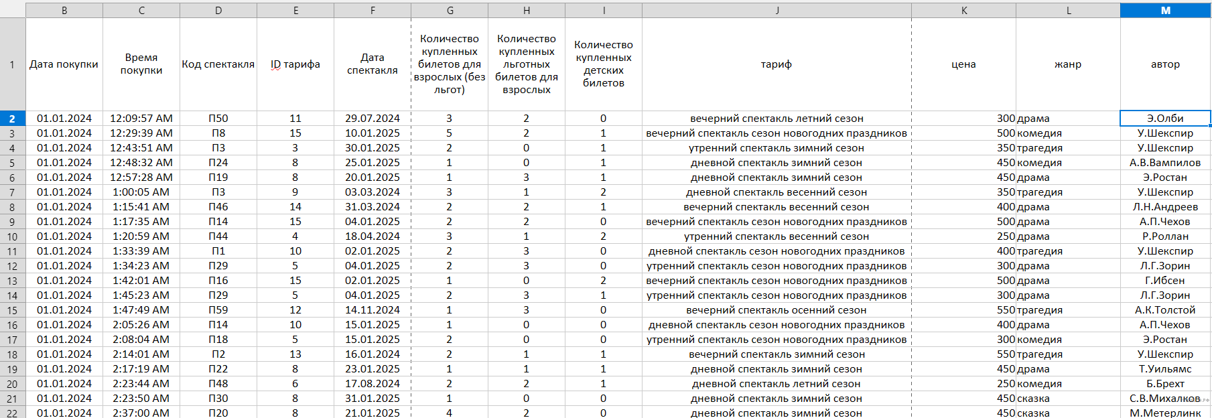Image resolution: width=1212 pixels, height=418 pixels.
Task: Select the cell with author Т.Уильямс
Action: click(1165, 369)
